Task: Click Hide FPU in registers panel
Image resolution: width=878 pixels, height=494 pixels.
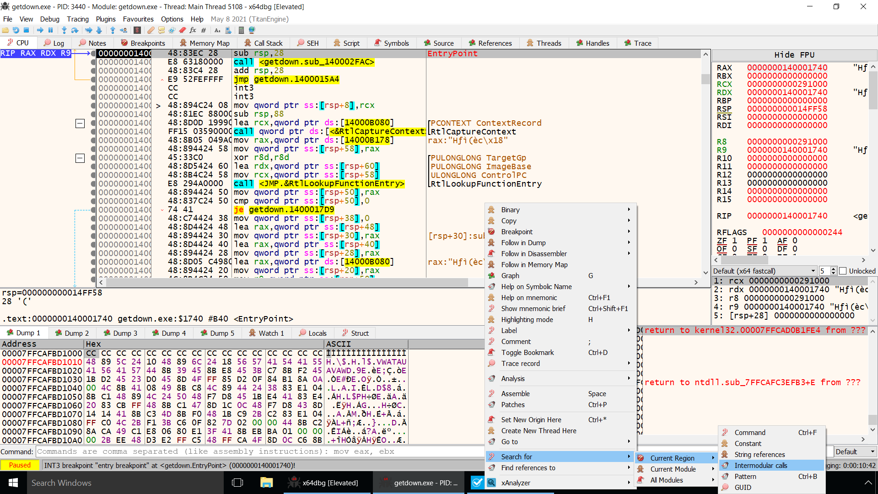Action: 794,55
